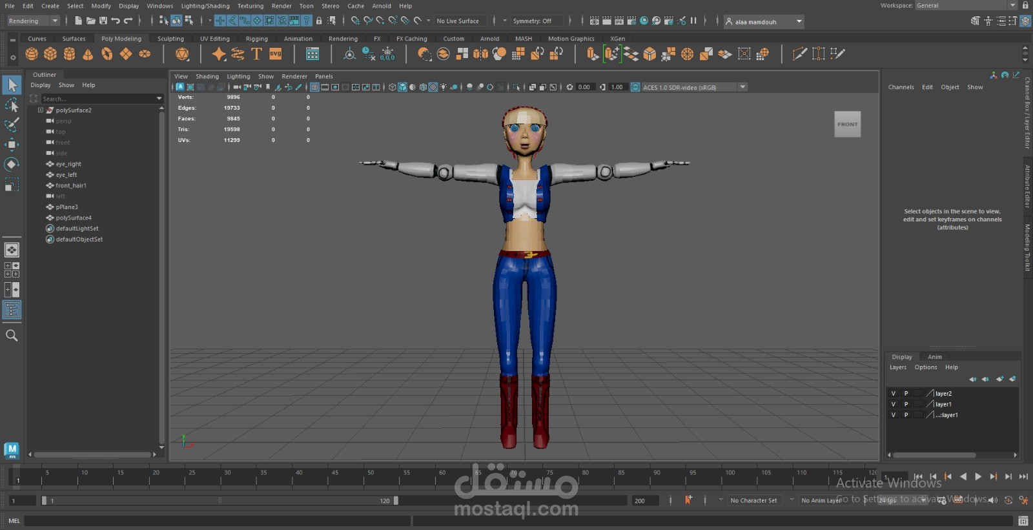
Task: Create a polygon cone from the shelf
Action: click(88, 54)
